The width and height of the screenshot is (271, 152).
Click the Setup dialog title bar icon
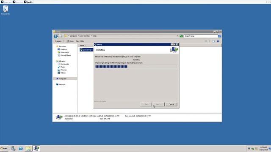tap(95, 44)
